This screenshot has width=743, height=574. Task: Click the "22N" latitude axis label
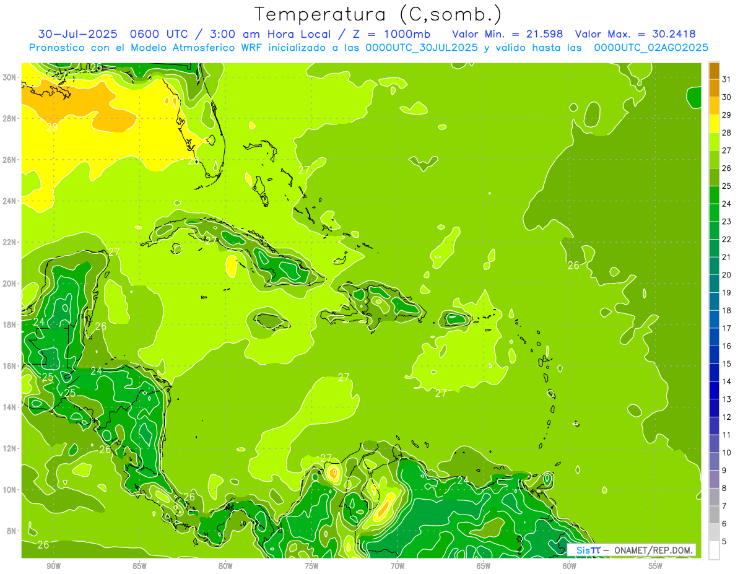[x=9, y=242]
